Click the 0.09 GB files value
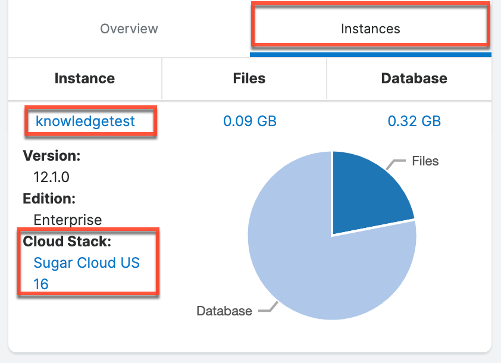This screenshot has width=501, height=363. click(249, 121)
